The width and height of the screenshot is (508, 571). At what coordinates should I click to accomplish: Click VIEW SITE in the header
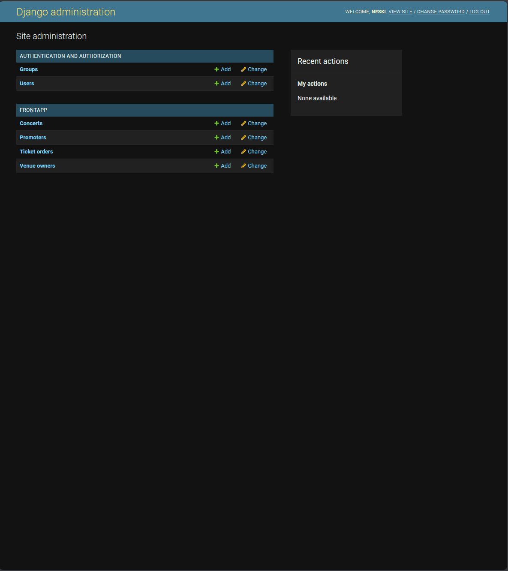click(400, 12)
